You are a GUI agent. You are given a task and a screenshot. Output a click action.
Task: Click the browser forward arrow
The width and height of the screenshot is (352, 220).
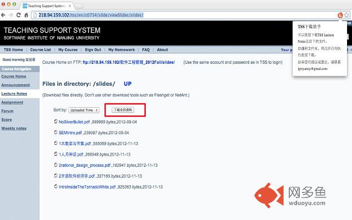[11, 15]
